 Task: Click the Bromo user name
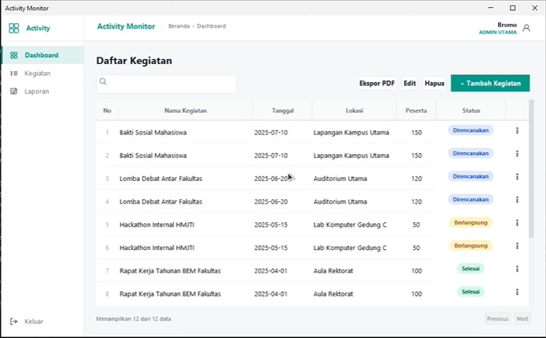point(507,25)
